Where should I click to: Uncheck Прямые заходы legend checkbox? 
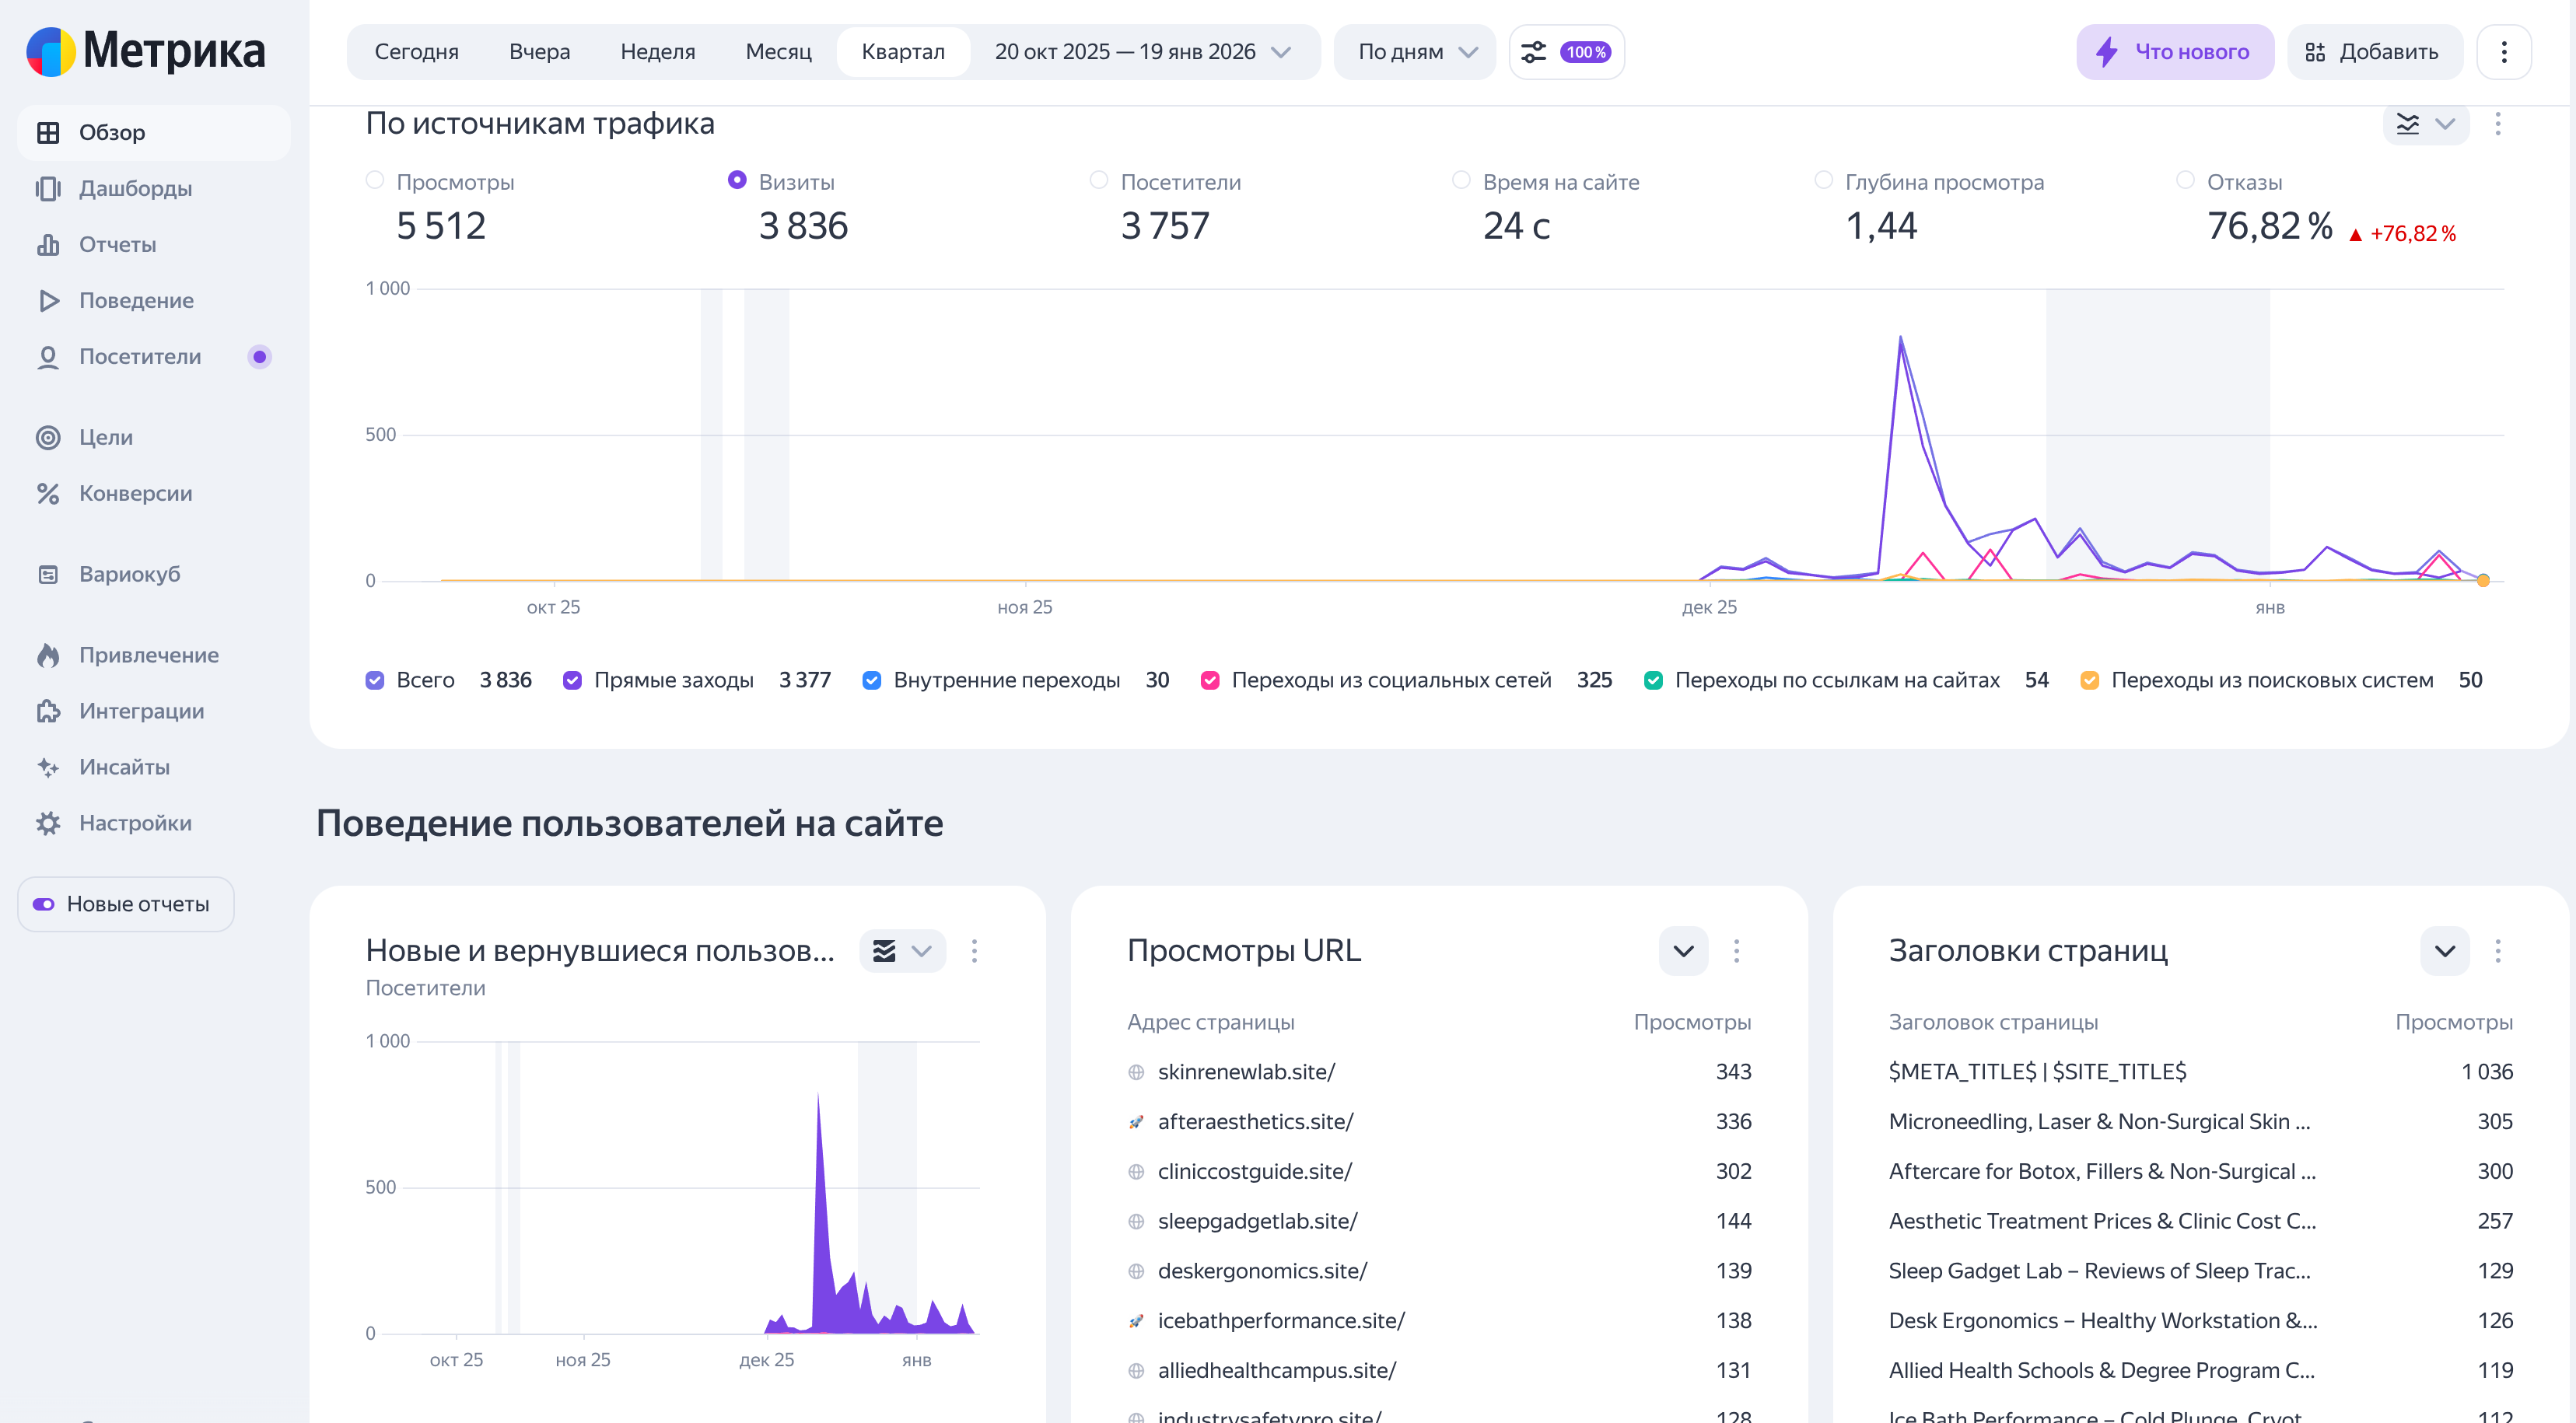click(x=572, y=681)
